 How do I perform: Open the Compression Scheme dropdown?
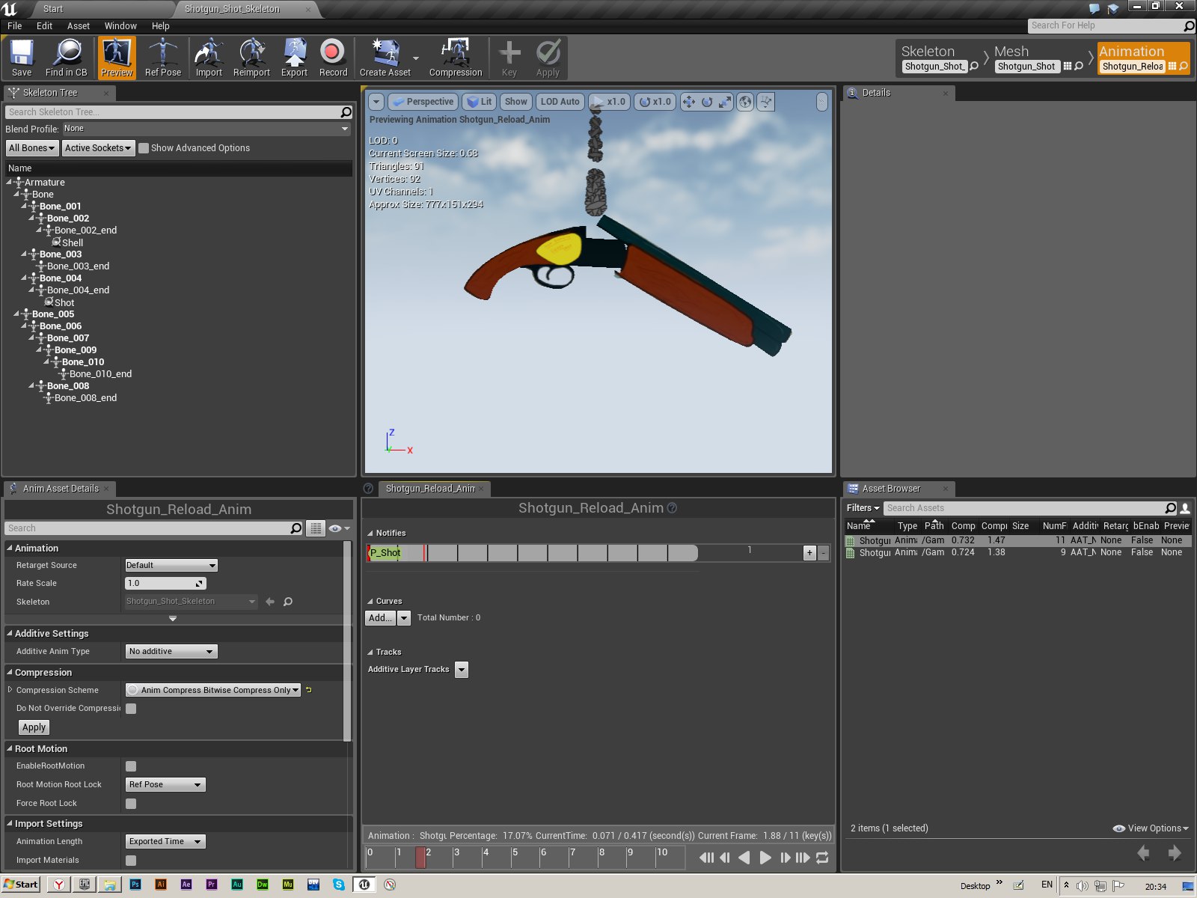[x=213, y=690]
